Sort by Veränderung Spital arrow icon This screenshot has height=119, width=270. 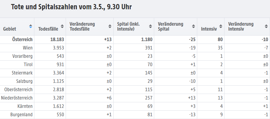(x=194, y=26)
